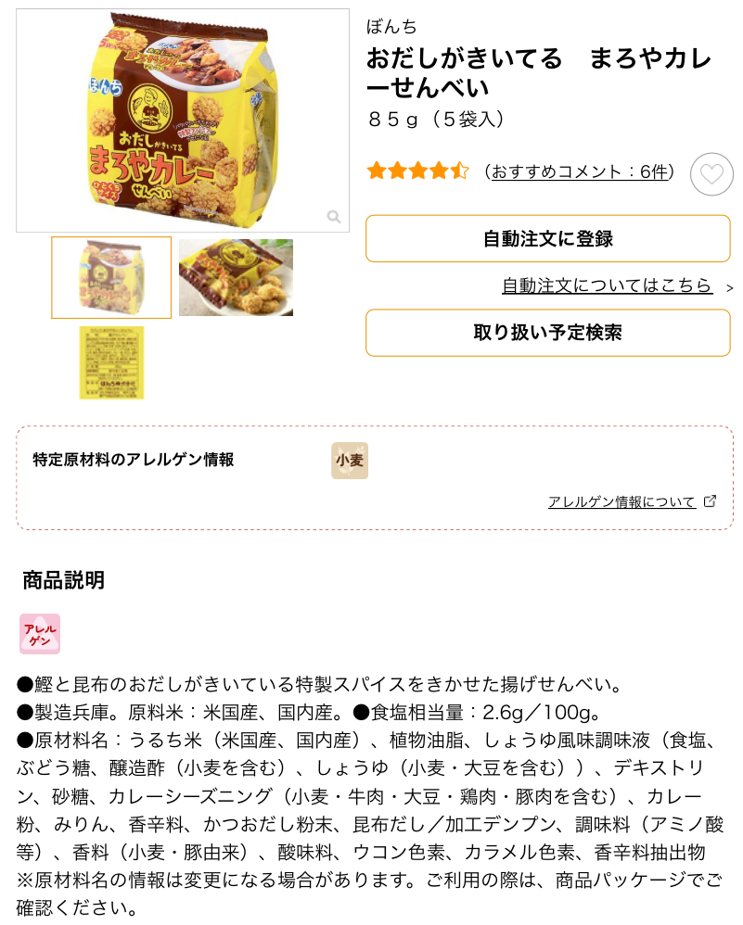Click the 特定原材料のアレルゲン情報 label
Image resolution: width=743 pixels, height=925 pixels.
tap(133, 460)
